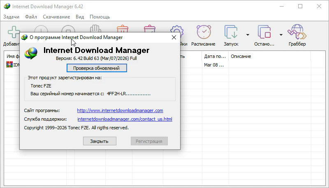Click the Stop queue toolbar icon

tap(264, 32)
